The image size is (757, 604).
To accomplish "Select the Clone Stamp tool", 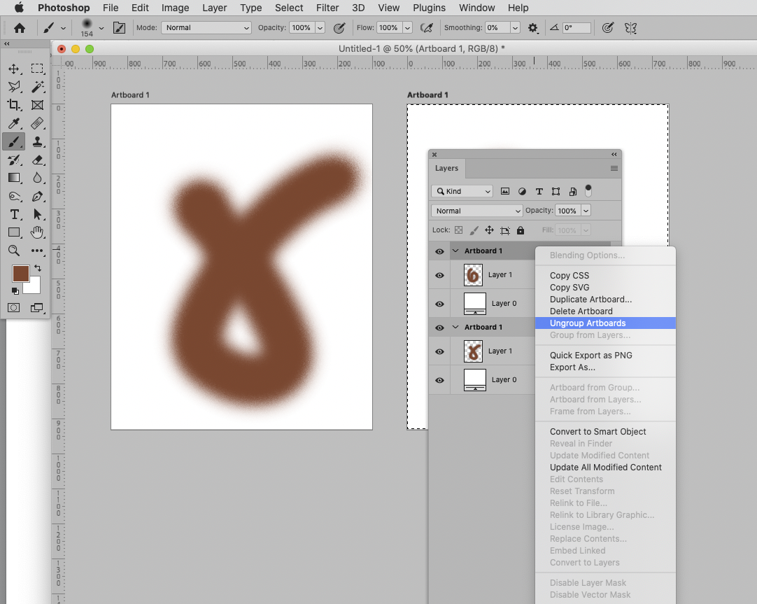I will click(x=38, y=140).
